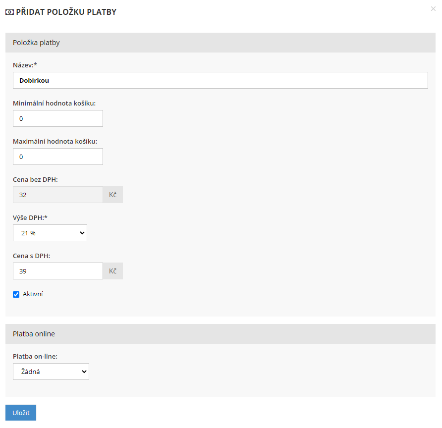
Task: Open the Výše DPH dropdown
Action: 50,233
